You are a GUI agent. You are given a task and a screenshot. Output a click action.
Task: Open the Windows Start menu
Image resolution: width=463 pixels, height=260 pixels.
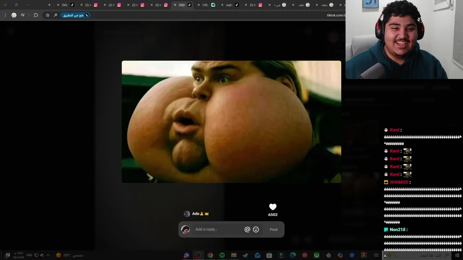pos(457,255)
